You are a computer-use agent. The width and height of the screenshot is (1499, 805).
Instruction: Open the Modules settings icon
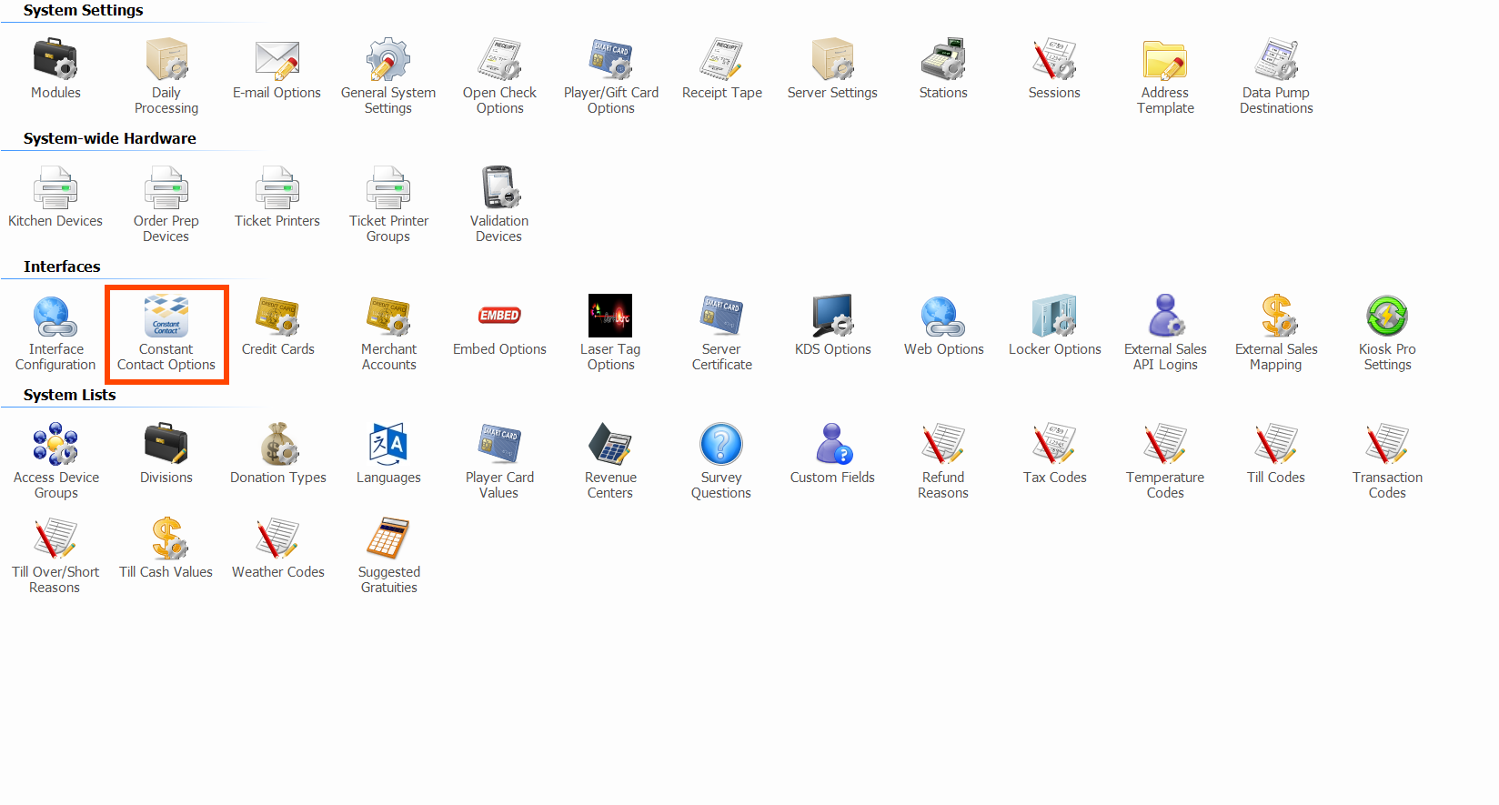(x=55, y=60)
